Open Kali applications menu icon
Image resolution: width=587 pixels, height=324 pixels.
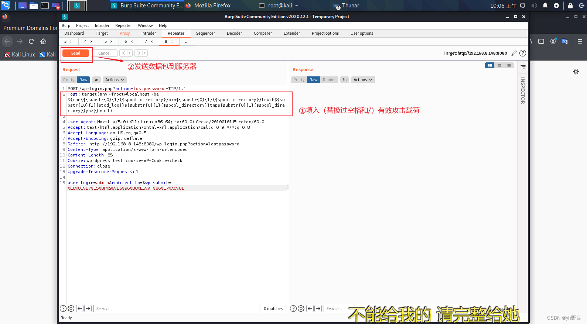pos(6,5)
